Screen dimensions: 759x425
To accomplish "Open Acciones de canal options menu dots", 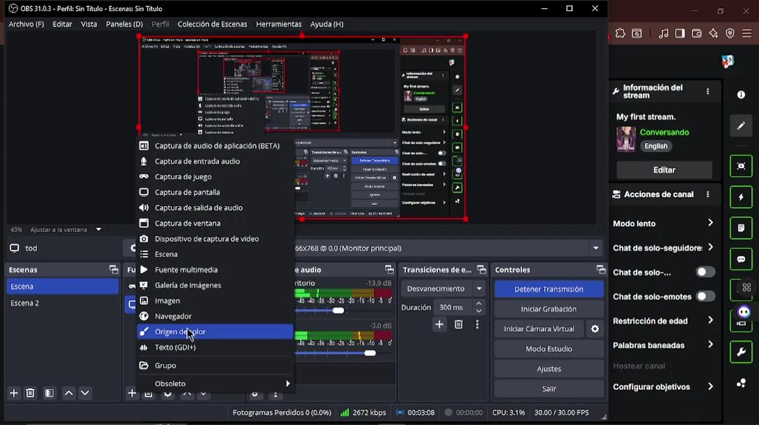I will 708,194.
